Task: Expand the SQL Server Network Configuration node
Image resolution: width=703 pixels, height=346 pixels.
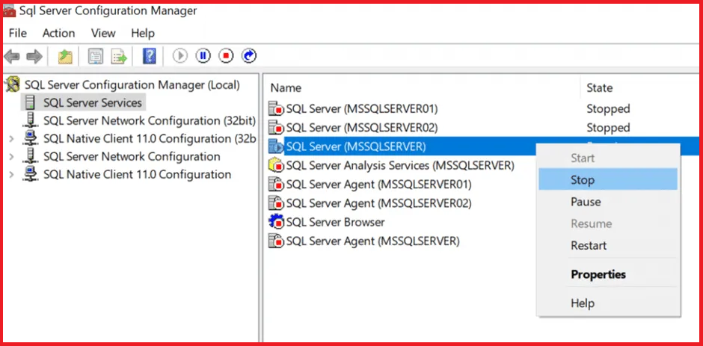Action: [x=12, y=157]
